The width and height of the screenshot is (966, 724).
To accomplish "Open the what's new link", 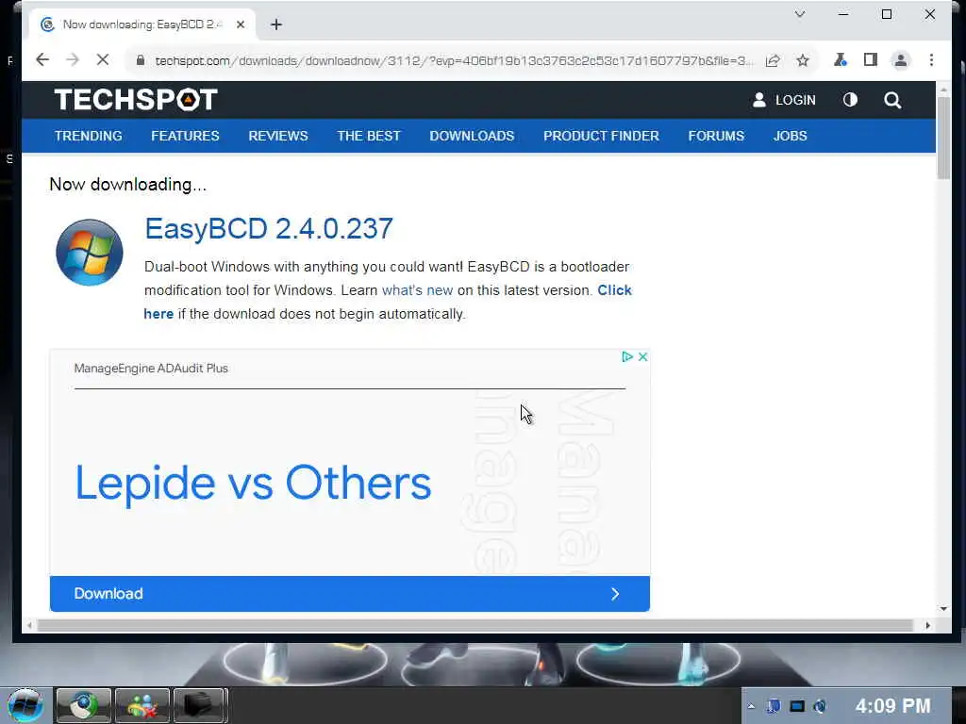I will (x=417, y=290).
